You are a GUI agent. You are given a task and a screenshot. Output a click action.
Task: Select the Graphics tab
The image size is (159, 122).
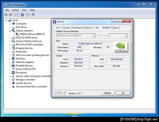pyautogui.click(x=106, y=27)
